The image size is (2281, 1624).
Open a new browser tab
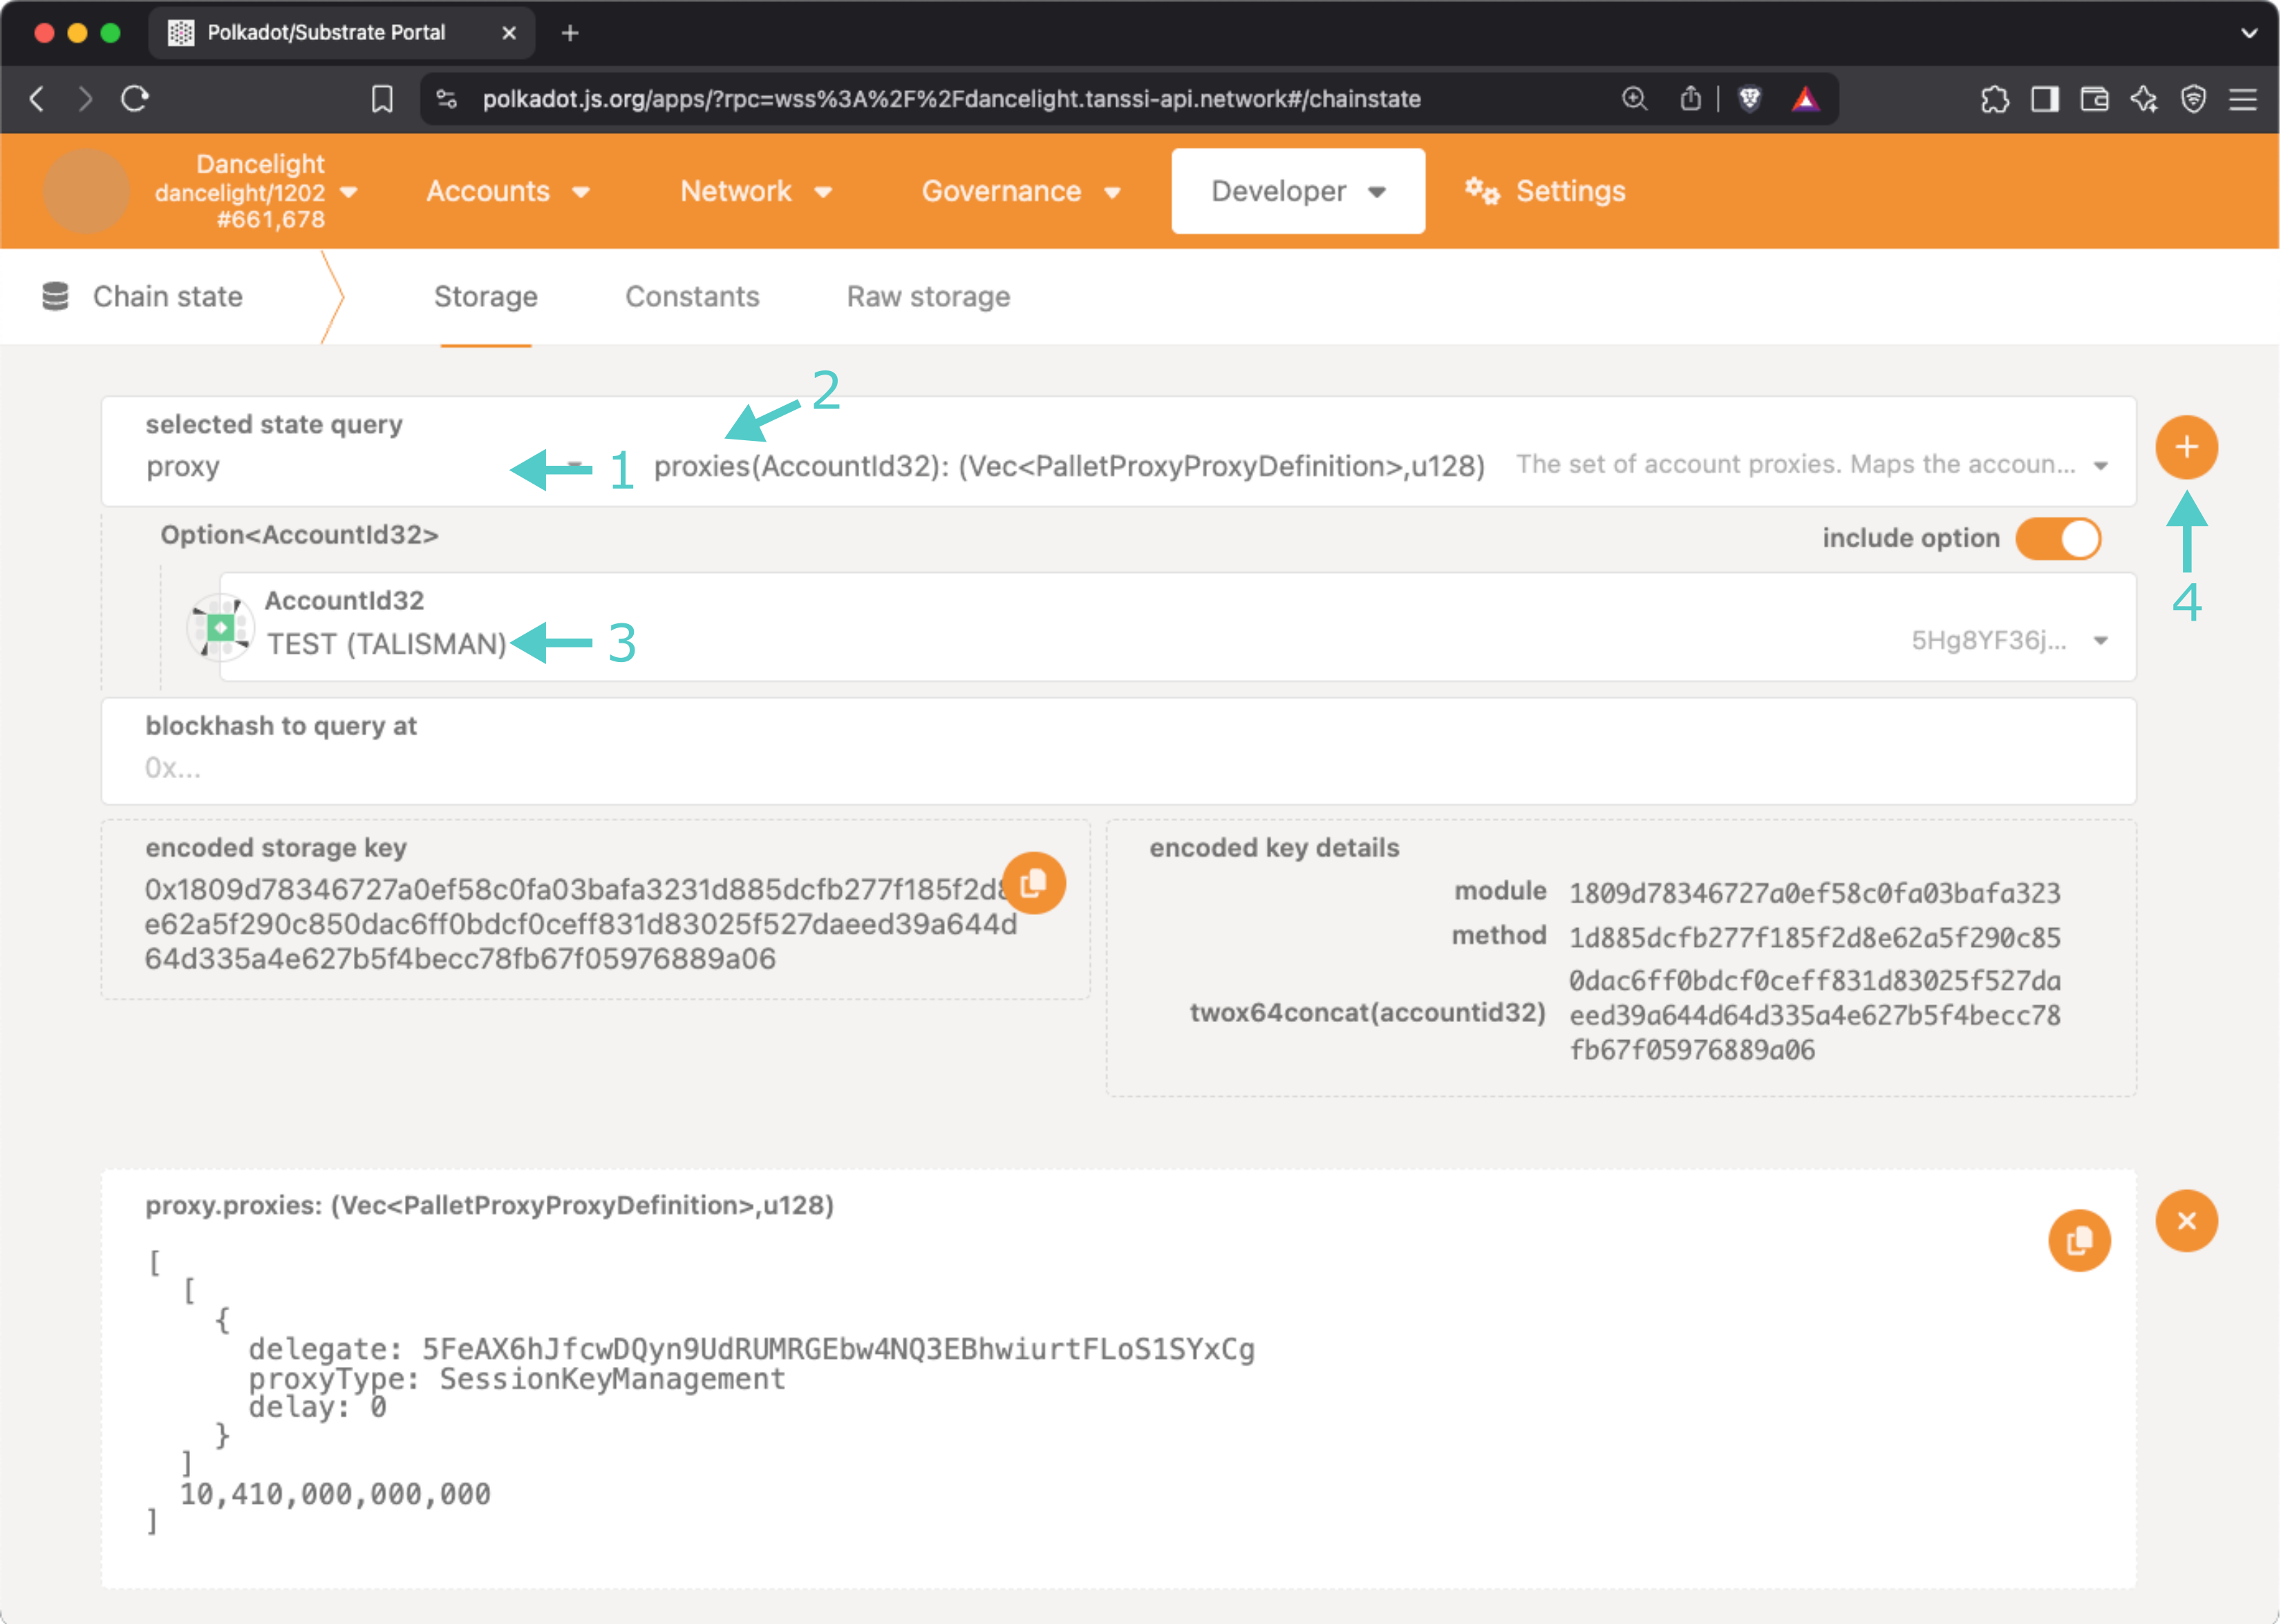pos(570,33)
